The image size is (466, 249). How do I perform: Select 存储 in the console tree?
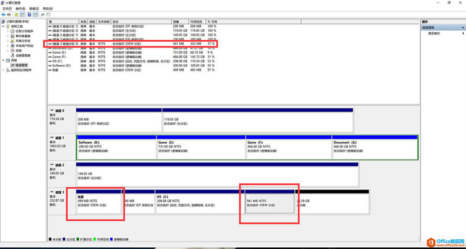12,60
